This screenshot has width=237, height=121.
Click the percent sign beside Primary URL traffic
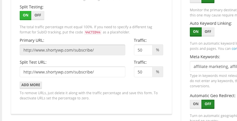(x=158, y=50)
